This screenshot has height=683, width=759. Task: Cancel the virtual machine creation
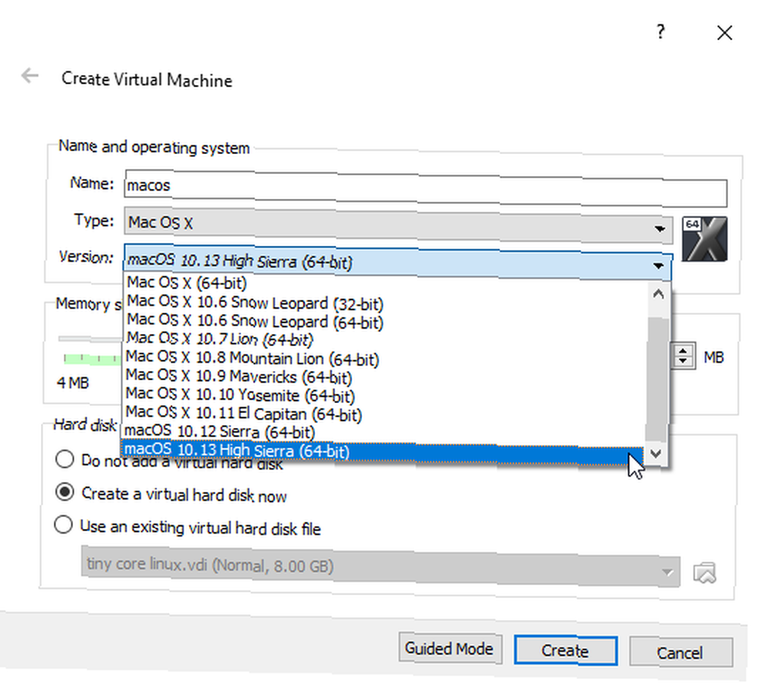[x=680, y=653]
